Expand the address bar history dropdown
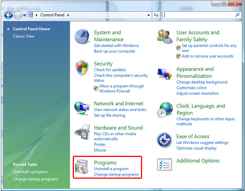 149,15
